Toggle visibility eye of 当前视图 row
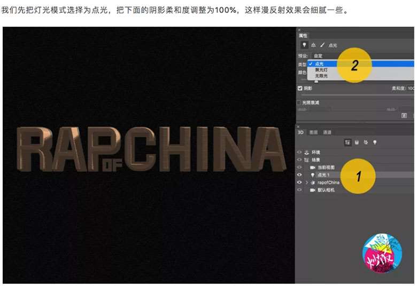 (299, 168)
